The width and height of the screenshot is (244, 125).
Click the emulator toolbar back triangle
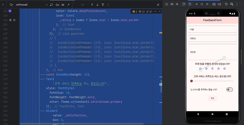coord(197,4)
